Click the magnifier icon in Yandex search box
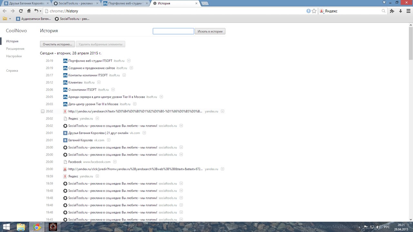The image size is (413, 232). coord(384,11)
